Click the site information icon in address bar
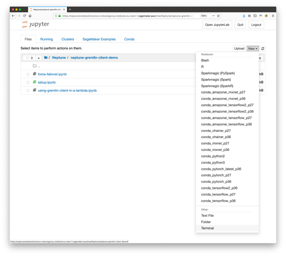Image resolution: width=286 pixels, height=256 pixels. point(56,16)
